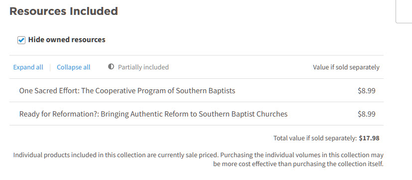Click the $8.99 price for One Sacred Effort

coord(367,91)
